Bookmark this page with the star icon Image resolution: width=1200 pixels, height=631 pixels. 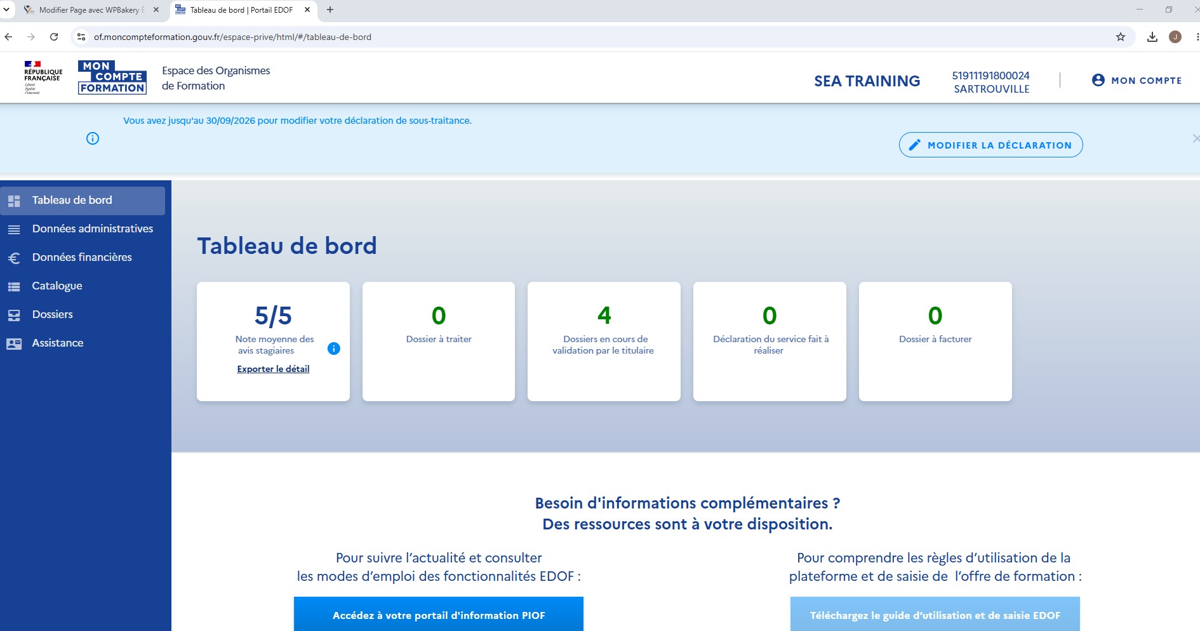click(1121, 37)
